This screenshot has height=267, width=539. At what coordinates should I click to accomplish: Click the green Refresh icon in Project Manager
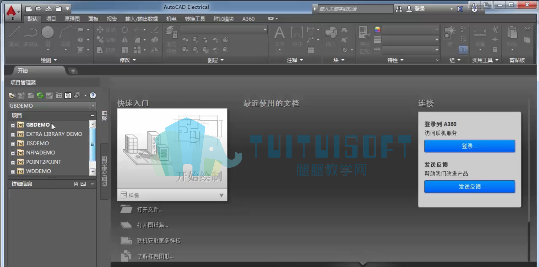(40, 96)
